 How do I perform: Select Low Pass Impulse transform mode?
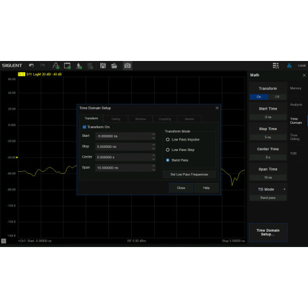[x=168, y=140]
